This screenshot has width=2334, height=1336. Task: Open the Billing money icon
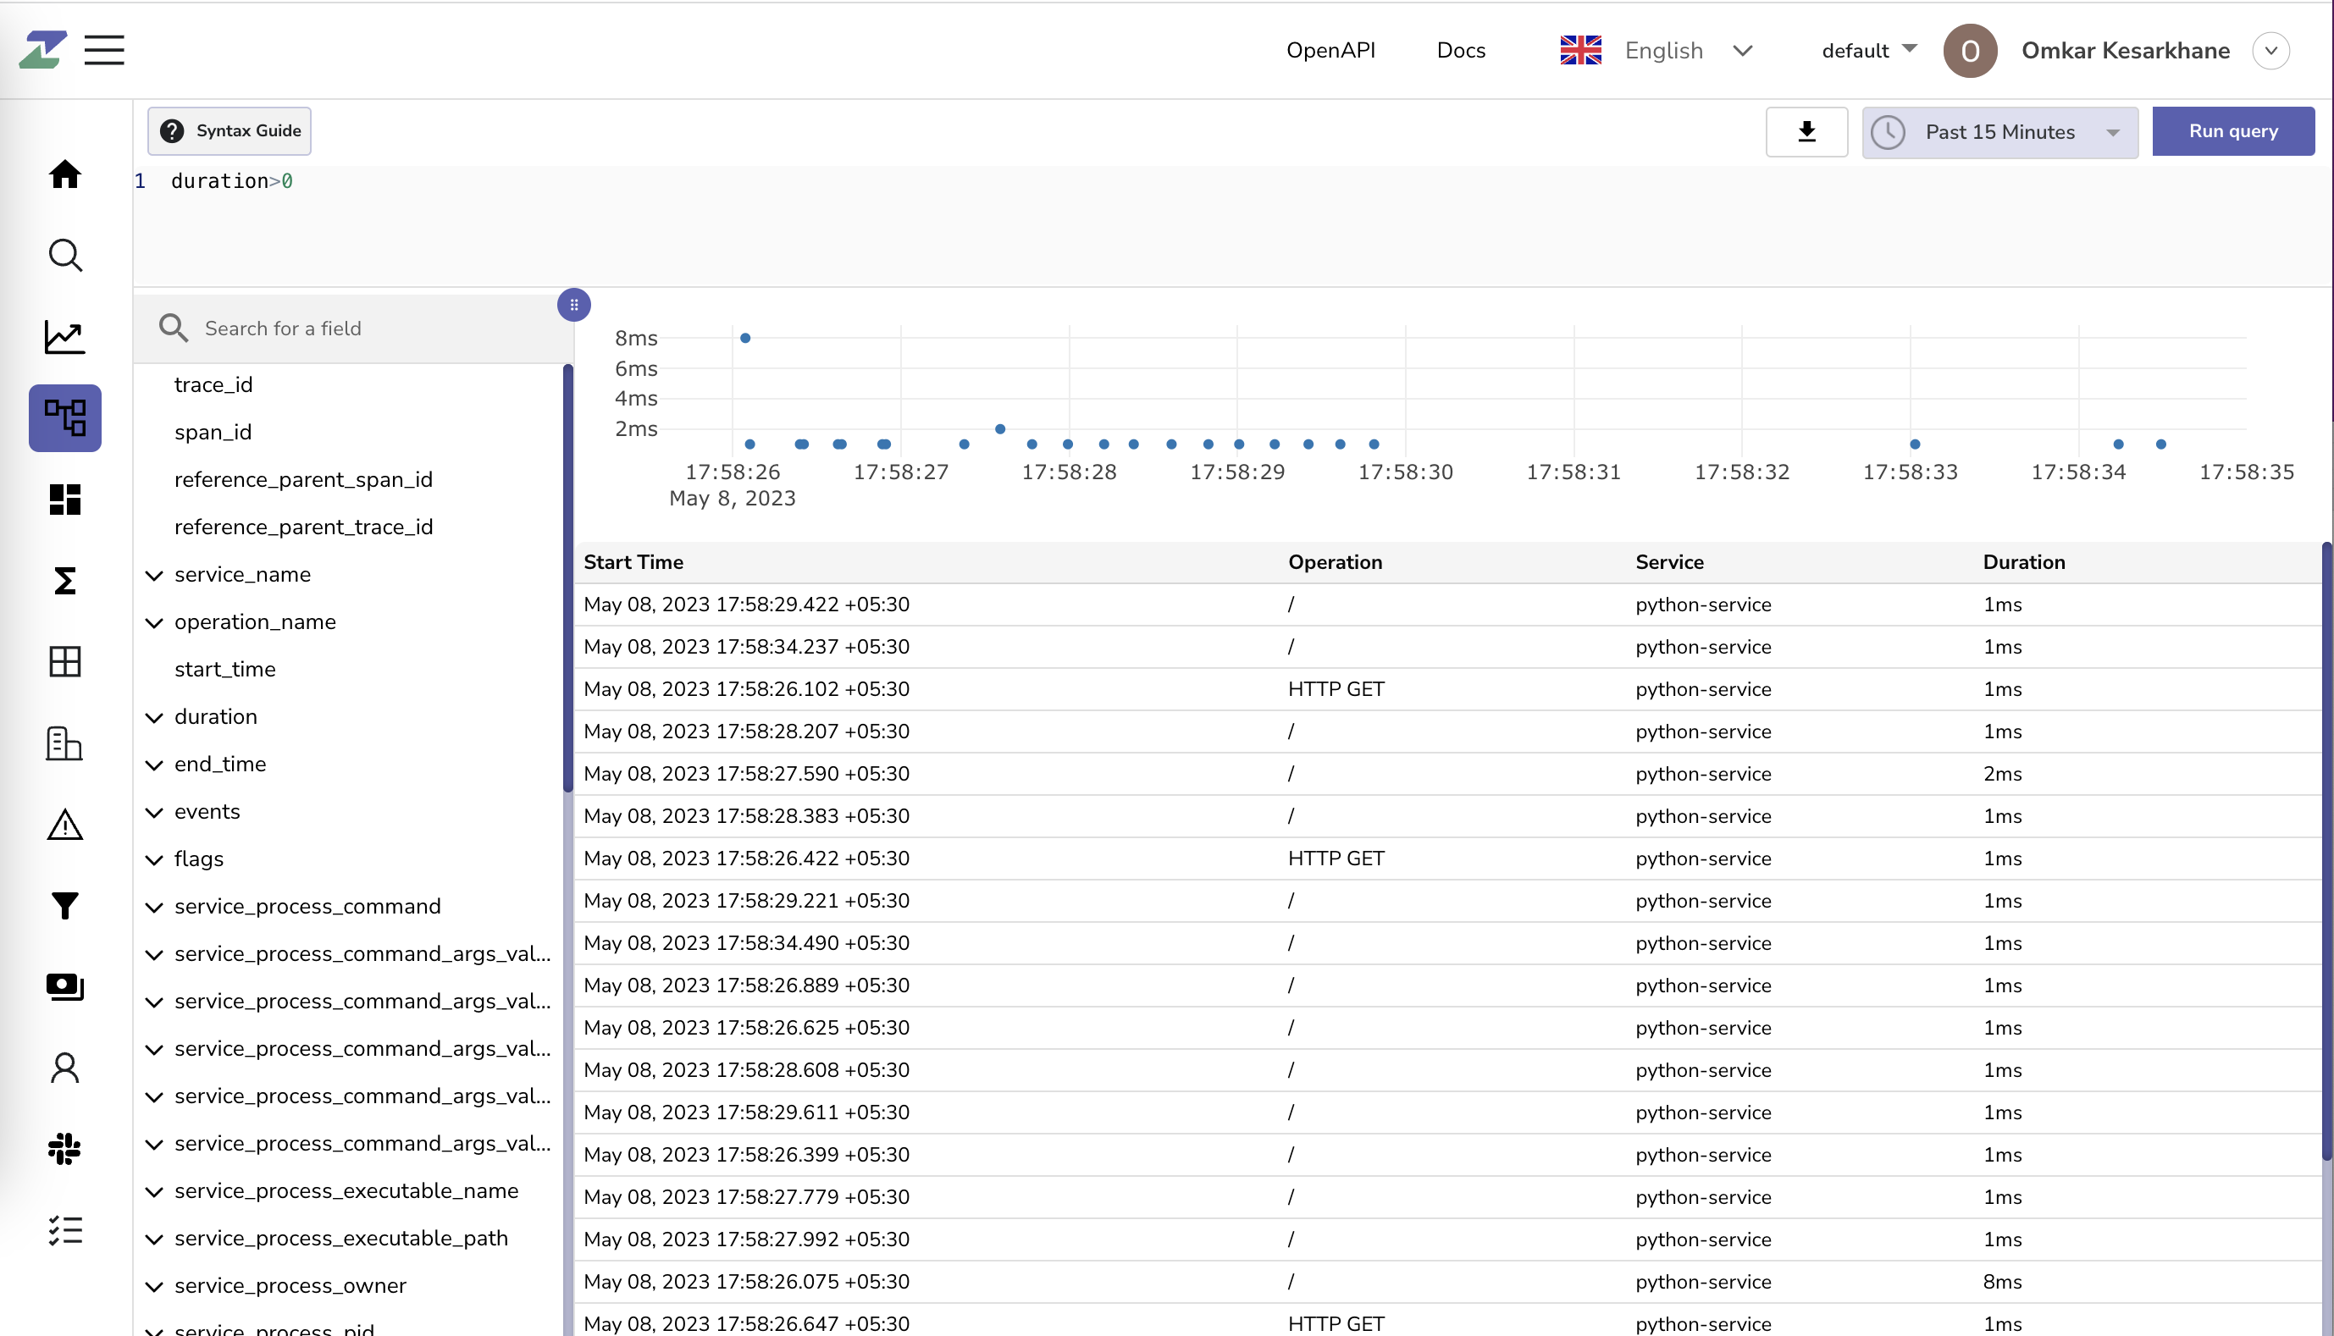(x=65, y=986)
